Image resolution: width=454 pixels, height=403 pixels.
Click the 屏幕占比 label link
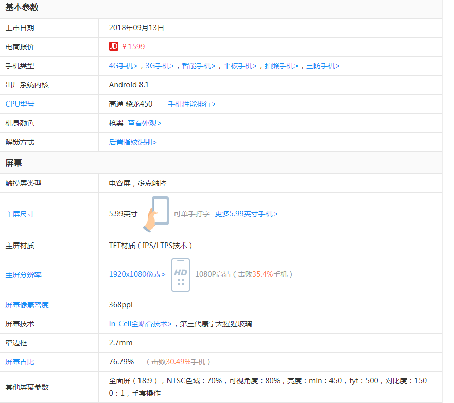point(20,361)
